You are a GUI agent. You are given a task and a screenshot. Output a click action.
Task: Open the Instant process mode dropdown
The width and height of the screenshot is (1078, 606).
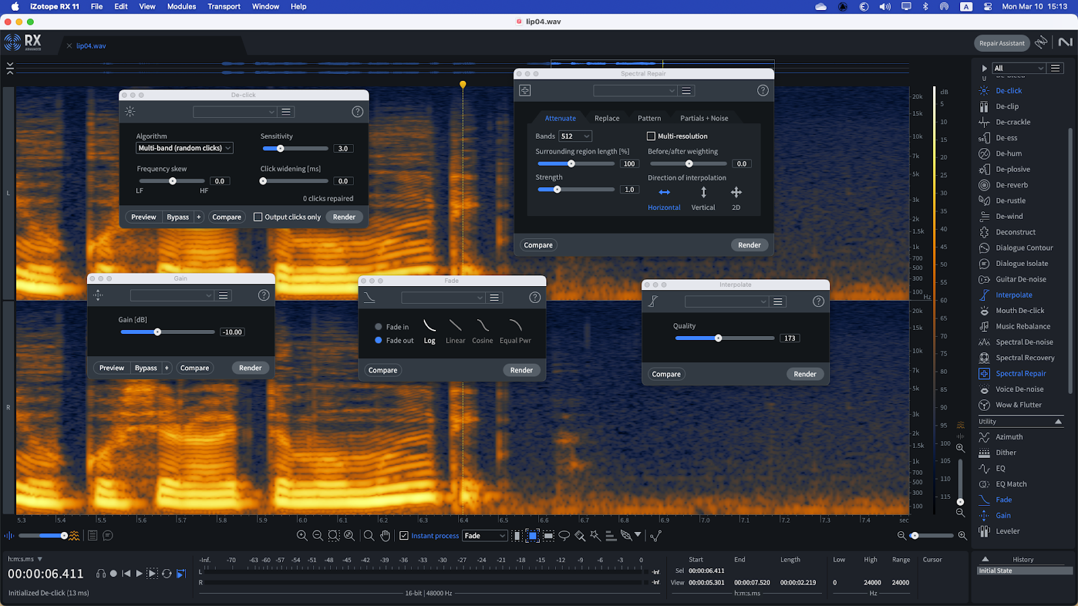484,536
